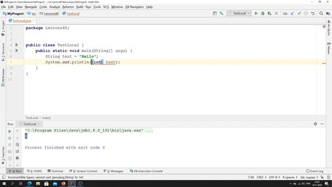Toggle soft-wrap in the Run console
The height and width of the screenshot is (187, 332).
17,145
